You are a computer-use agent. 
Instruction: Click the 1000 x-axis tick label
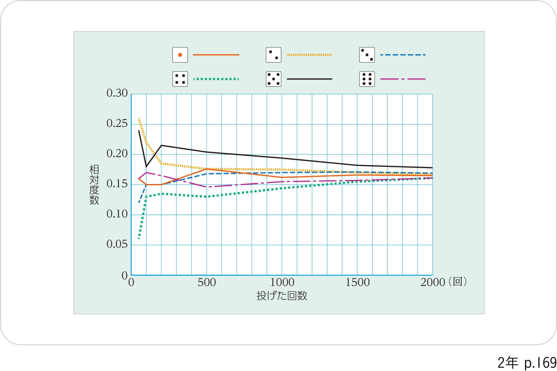[282, 283]
